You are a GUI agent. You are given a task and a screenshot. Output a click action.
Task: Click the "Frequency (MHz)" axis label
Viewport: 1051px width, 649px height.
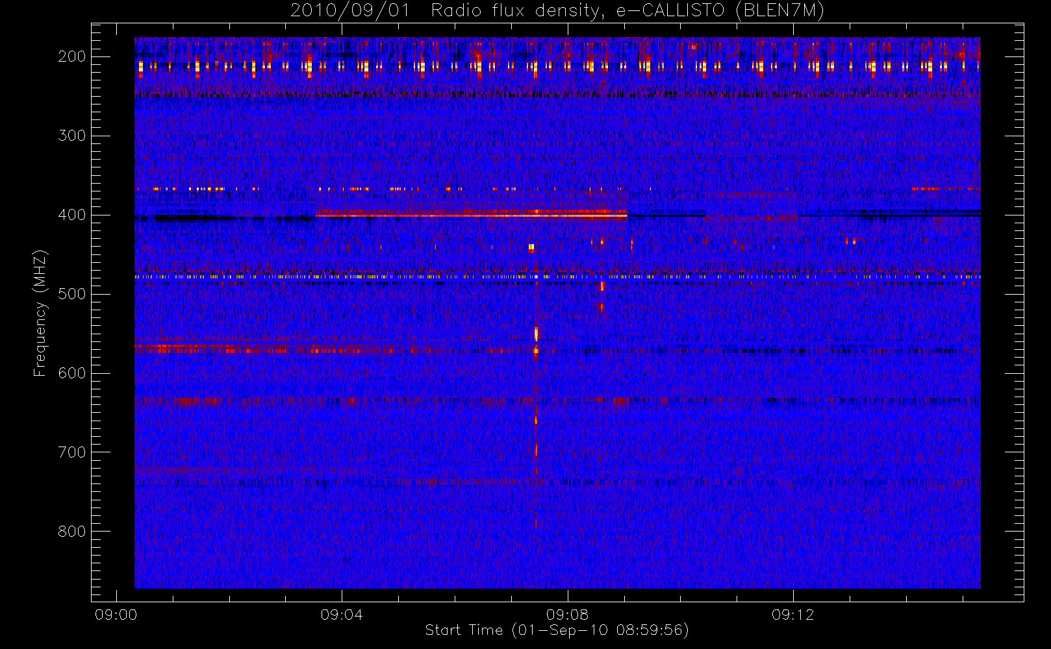(40, 313)
